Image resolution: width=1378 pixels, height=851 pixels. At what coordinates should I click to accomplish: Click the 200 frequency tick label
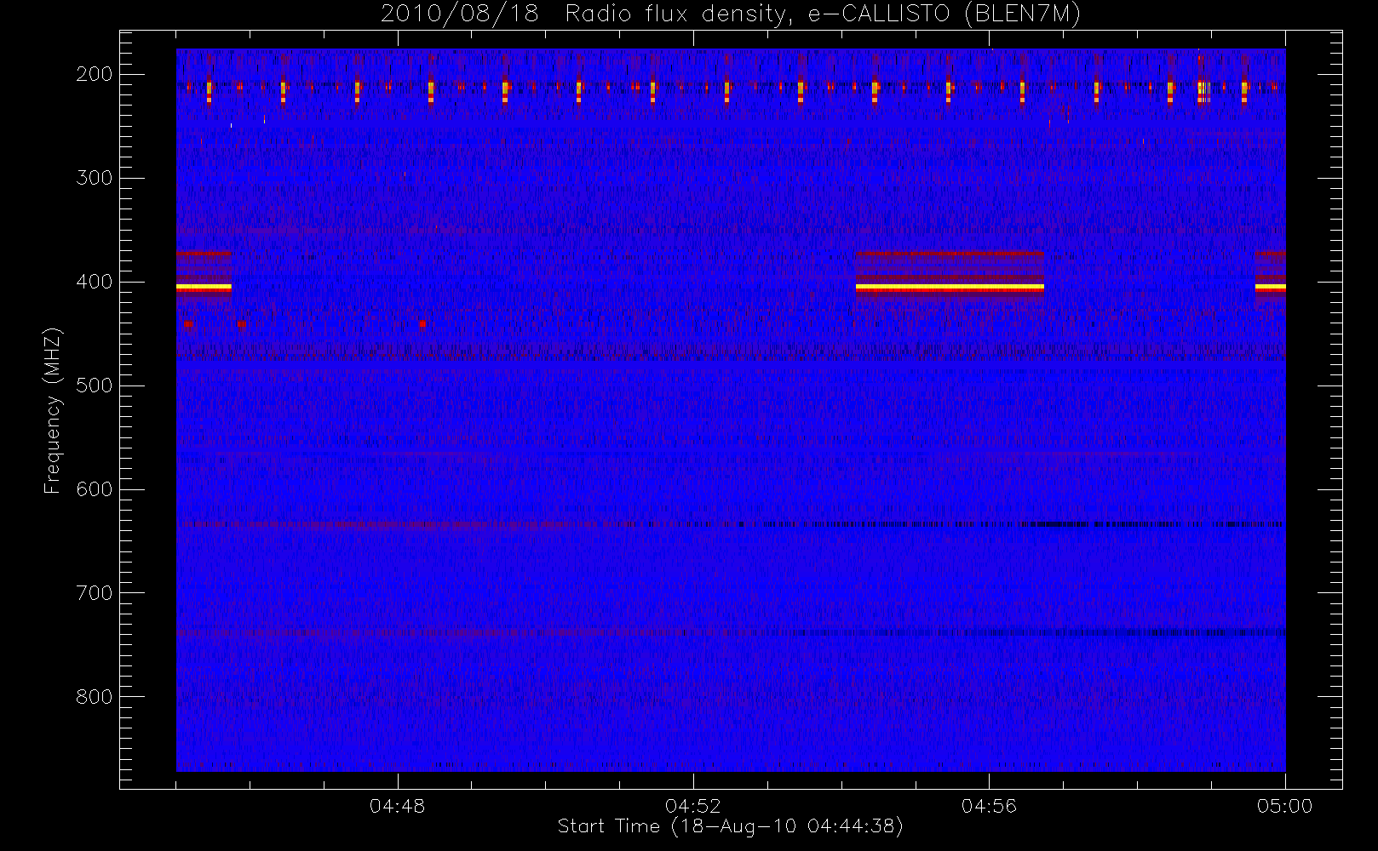(95, 74)
